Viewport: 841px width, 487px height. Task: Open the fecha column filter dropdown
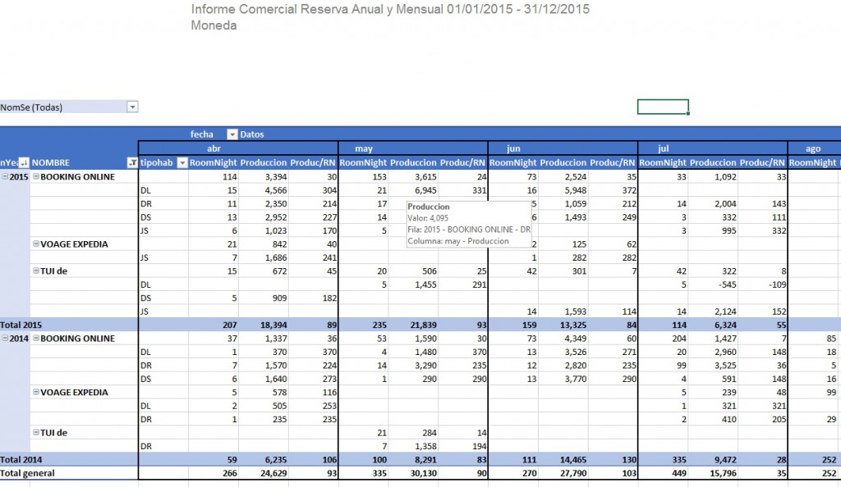click(232, 134)
